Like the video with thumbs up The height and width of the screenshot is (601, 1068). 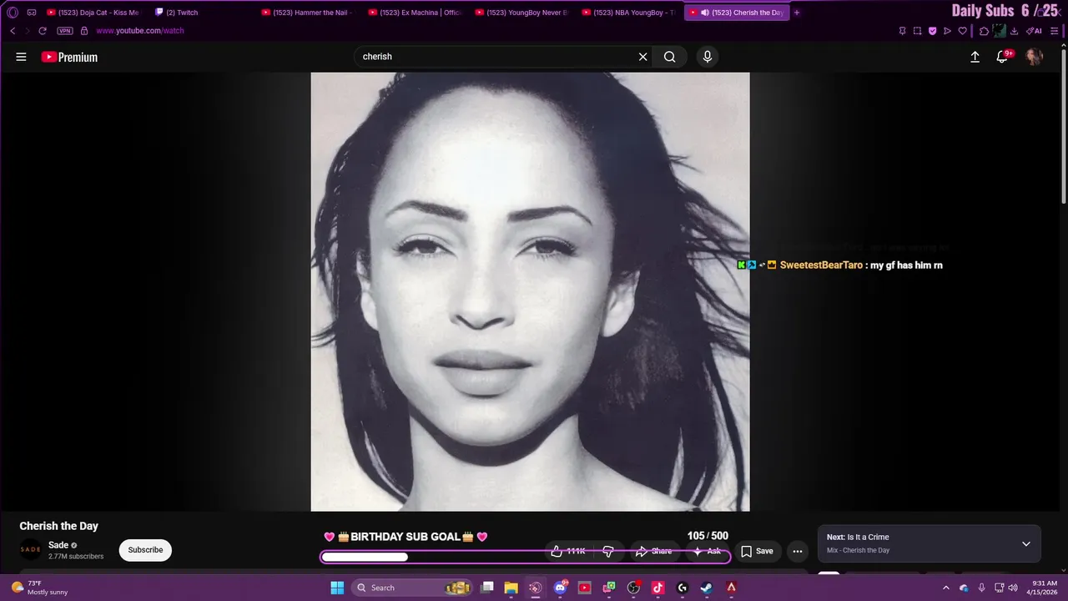567,551
